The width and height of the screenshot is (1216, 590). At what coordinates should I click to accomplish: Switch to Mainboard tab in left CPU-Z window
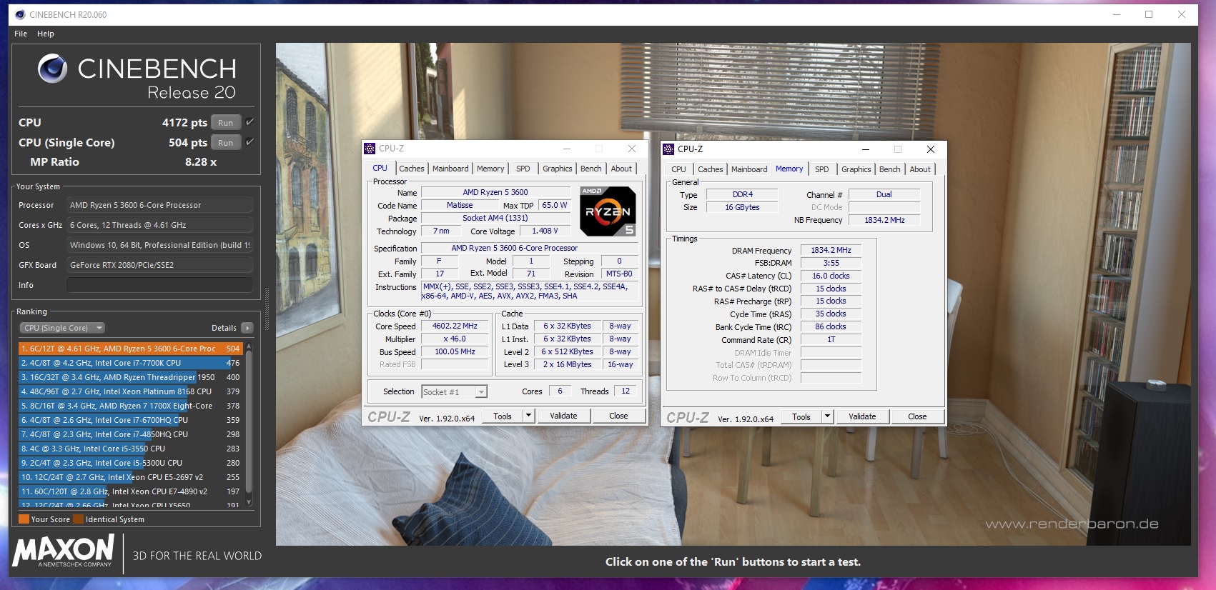click(450, 169)
